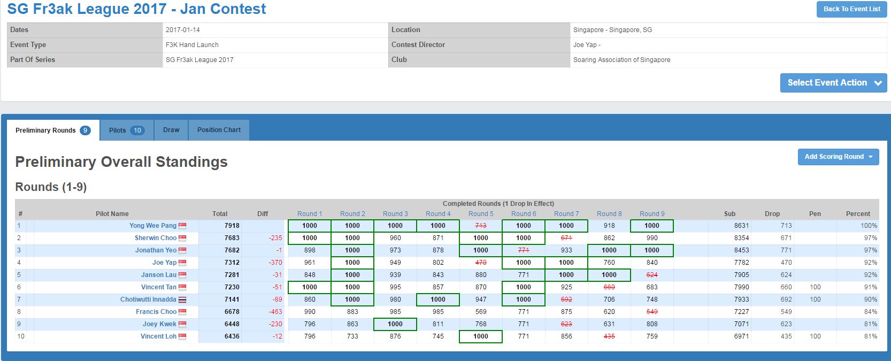
Task: Click the flag icon beside Sherwin Choo
Action: pos(182,238)
